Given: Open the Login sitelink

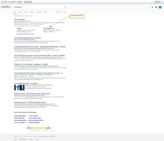Looking at the screenshot, I should [19, 28].
